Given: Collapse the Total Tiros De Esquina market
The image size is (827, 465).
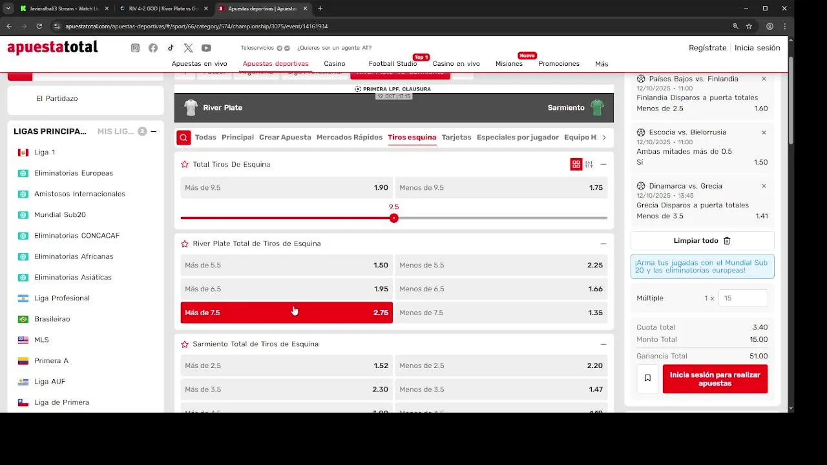Looking at the screenshot, I should pos(603,165).
